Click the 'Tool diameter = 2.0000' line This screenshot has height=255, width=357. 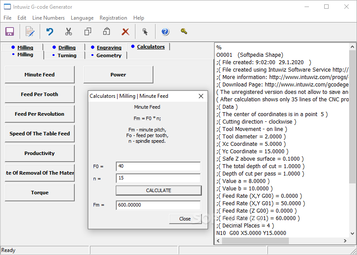coord(251,137)
